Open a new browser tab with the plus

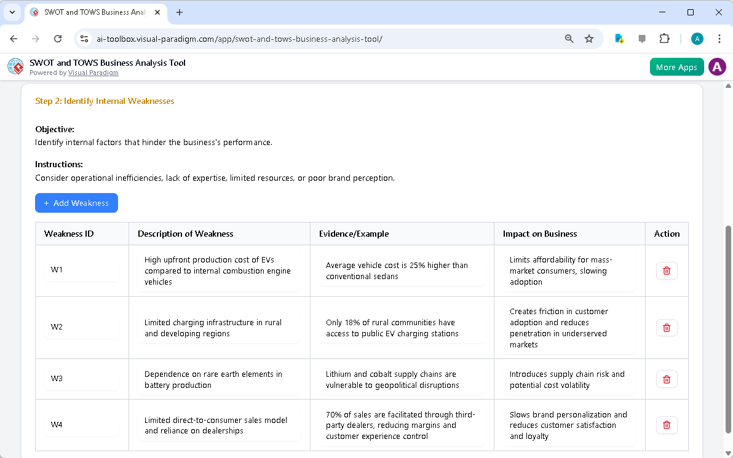179,12
